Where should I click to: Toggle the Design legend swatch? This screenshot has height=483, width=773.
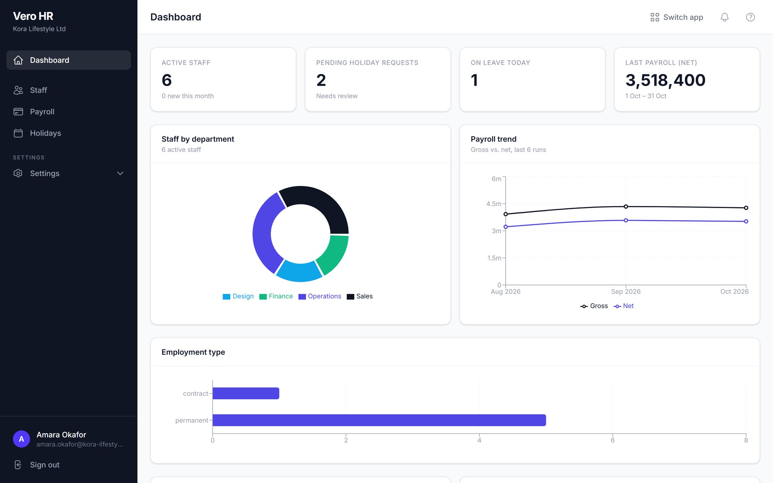tap(226, 297)
